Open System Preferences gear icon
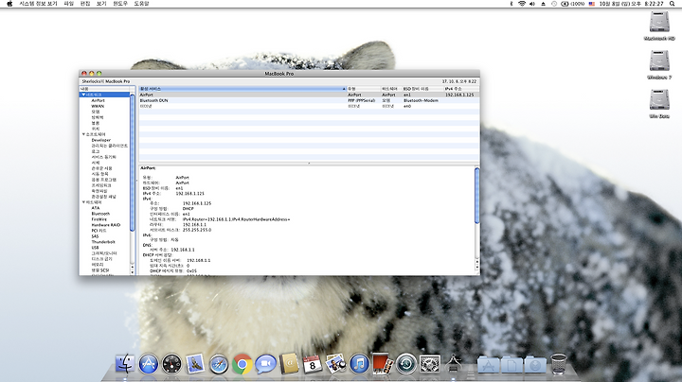This screenshot has width=682, height=382. 430,363
